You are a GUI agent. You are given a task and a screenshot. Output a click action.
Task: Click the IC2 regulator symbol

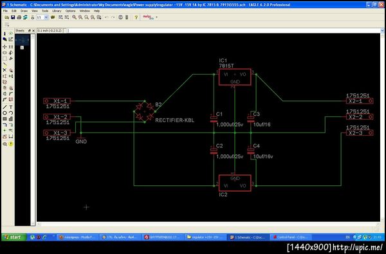point(235,183)
